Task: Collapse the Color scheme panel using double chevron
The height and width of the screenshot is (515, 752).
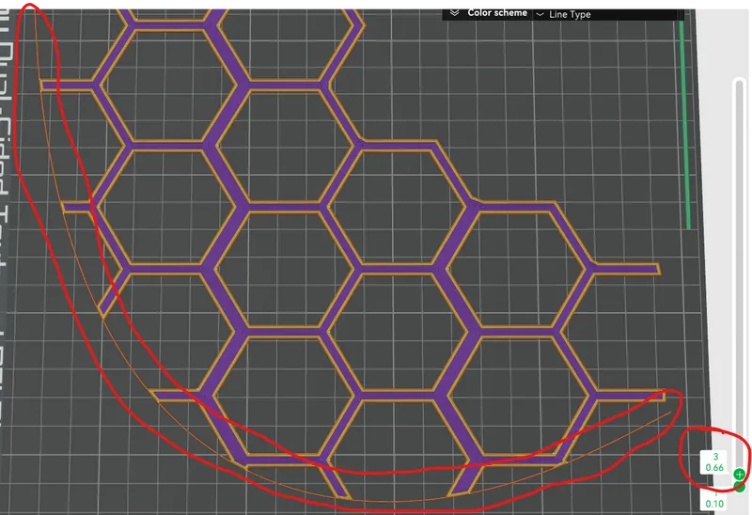Action: (454, 13)
